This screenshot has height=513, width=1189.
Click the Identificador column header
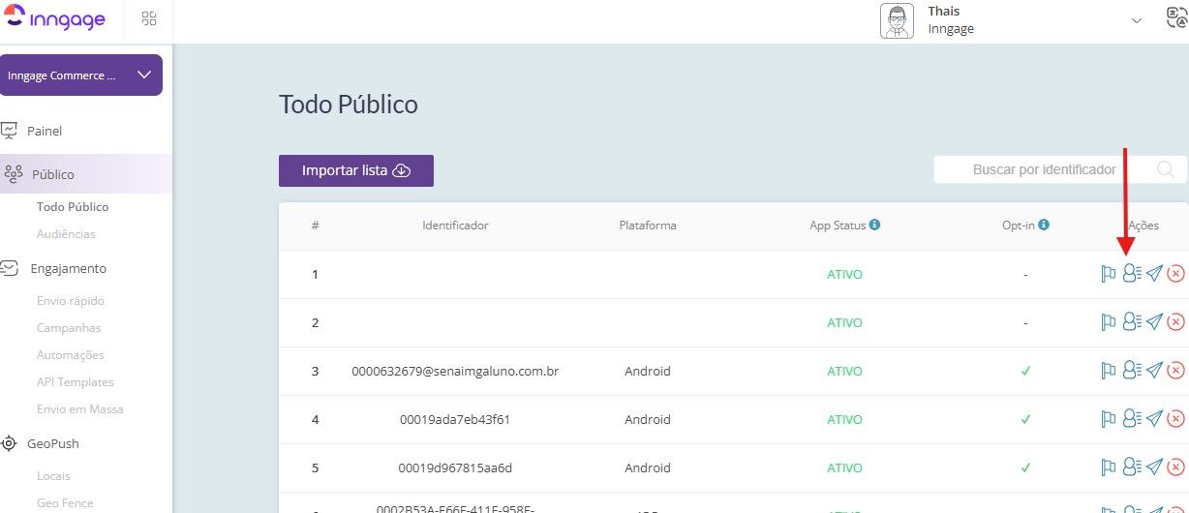click(x=455, y=226)
